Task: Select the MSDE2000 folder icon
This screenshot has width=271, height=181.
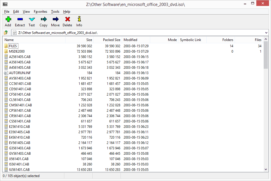Action: tap(6, 51)
